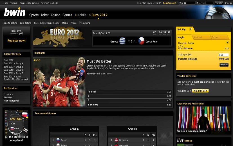Image resolution: width=233 pixels, height=146 pixels.
Task: Open the Responsible Gaming link
Action: pyautogui.click(x=29, y=3)
